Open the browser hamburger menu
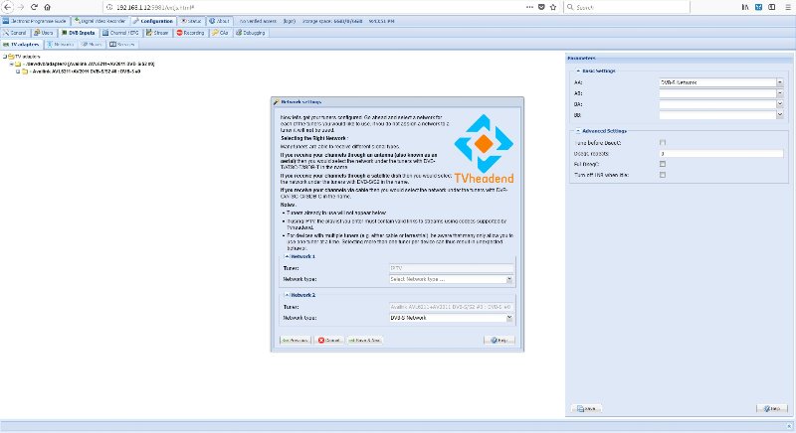The height and width of the screenshot is (433, 796). coord(788,7)
